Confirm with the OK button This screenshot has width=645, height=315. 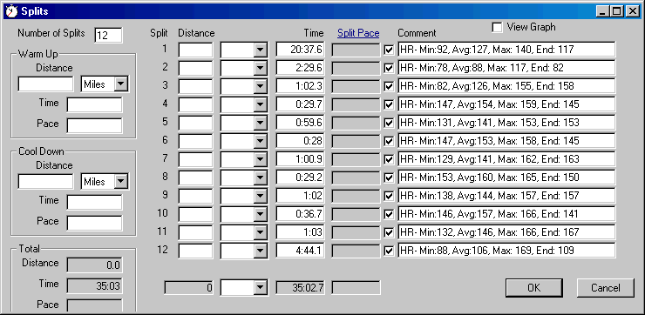tap(534, 287)
